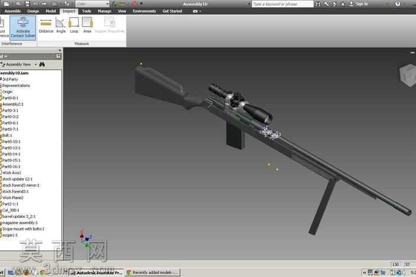Select stock update 12:1 in the tree
Image resolution: width=416 pixels, height=277 pixels.
tap(17, 179)
